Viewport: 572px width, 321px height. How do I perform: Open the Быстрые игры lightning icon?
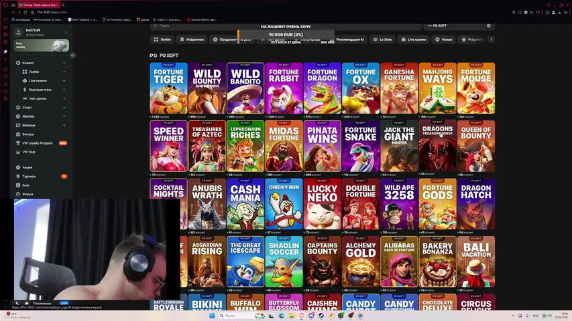[x=25, y=90]
